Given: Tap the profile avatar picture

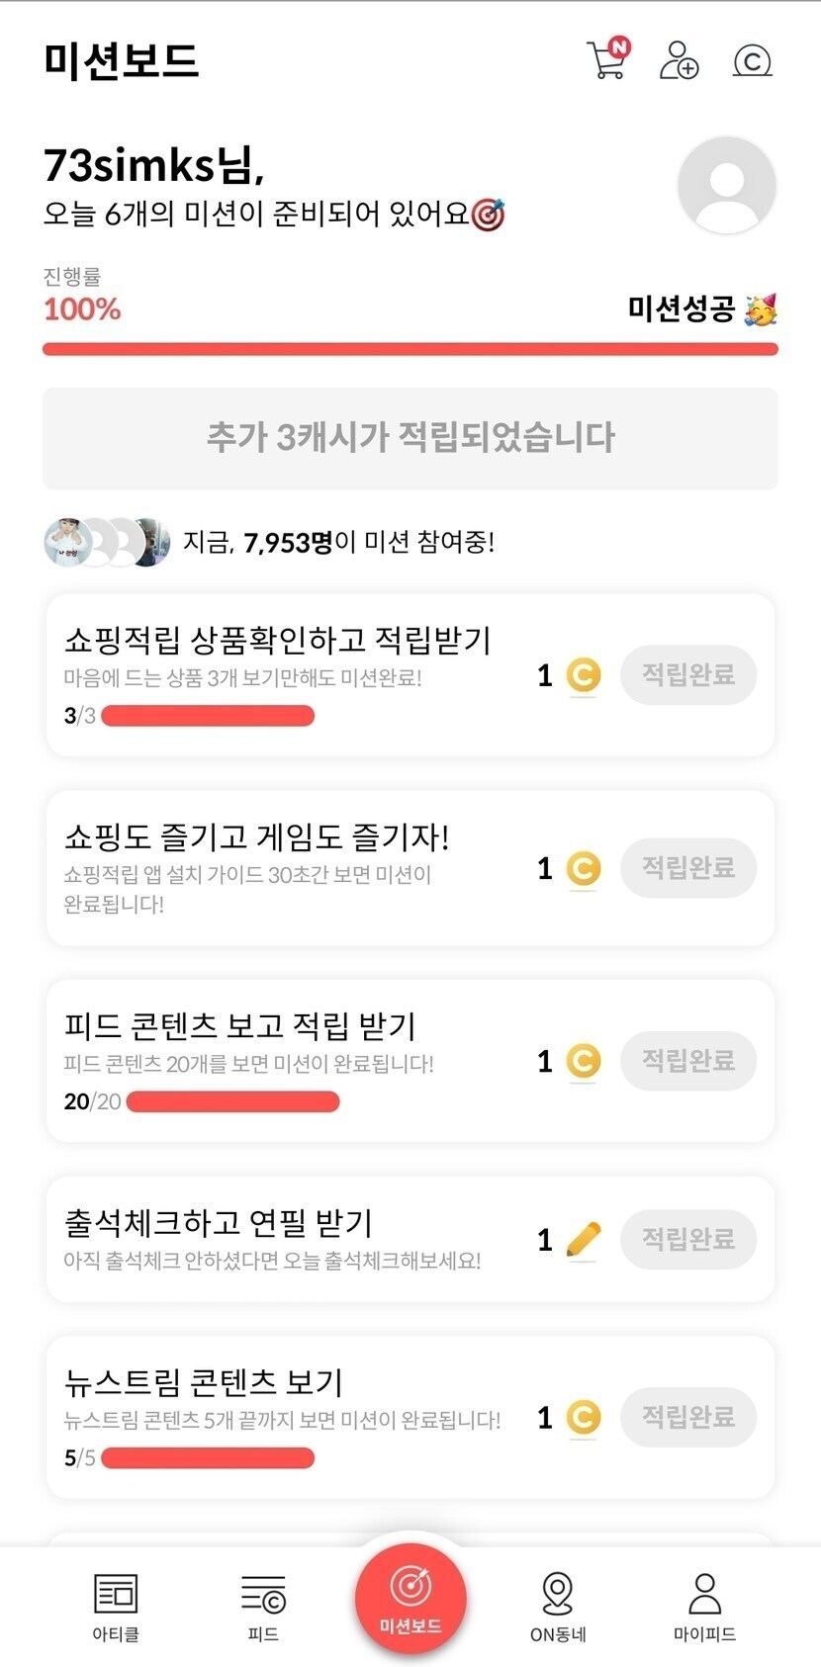Looking at the screenshot, I should click(x=726, y=185).
